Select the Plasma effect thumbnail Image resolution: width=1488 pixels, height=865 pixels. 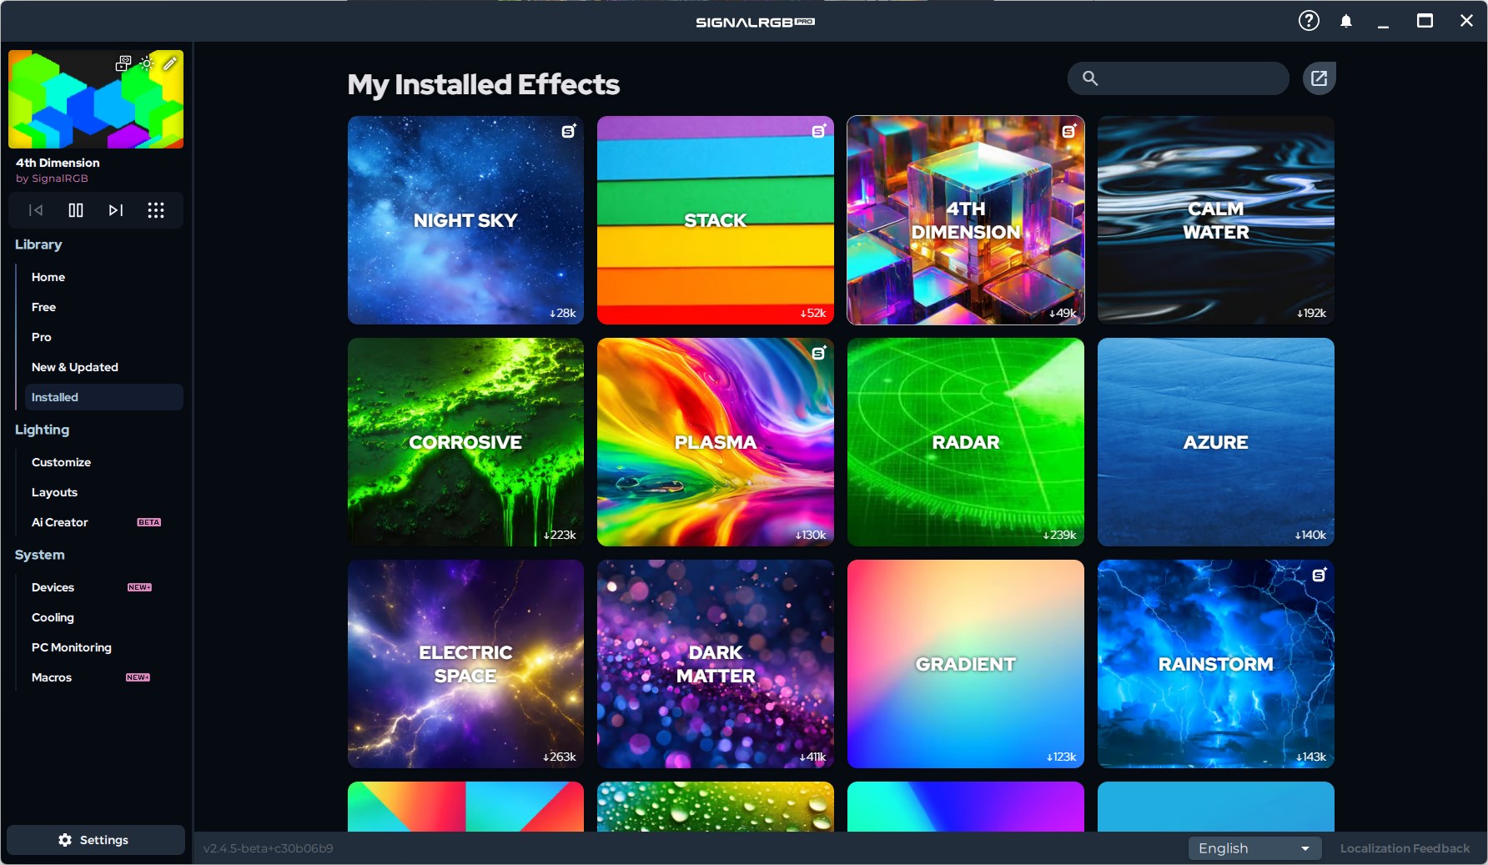coord(716,442)
